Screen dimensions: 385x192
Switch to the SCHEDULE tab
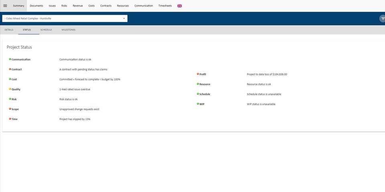(46, 30)
